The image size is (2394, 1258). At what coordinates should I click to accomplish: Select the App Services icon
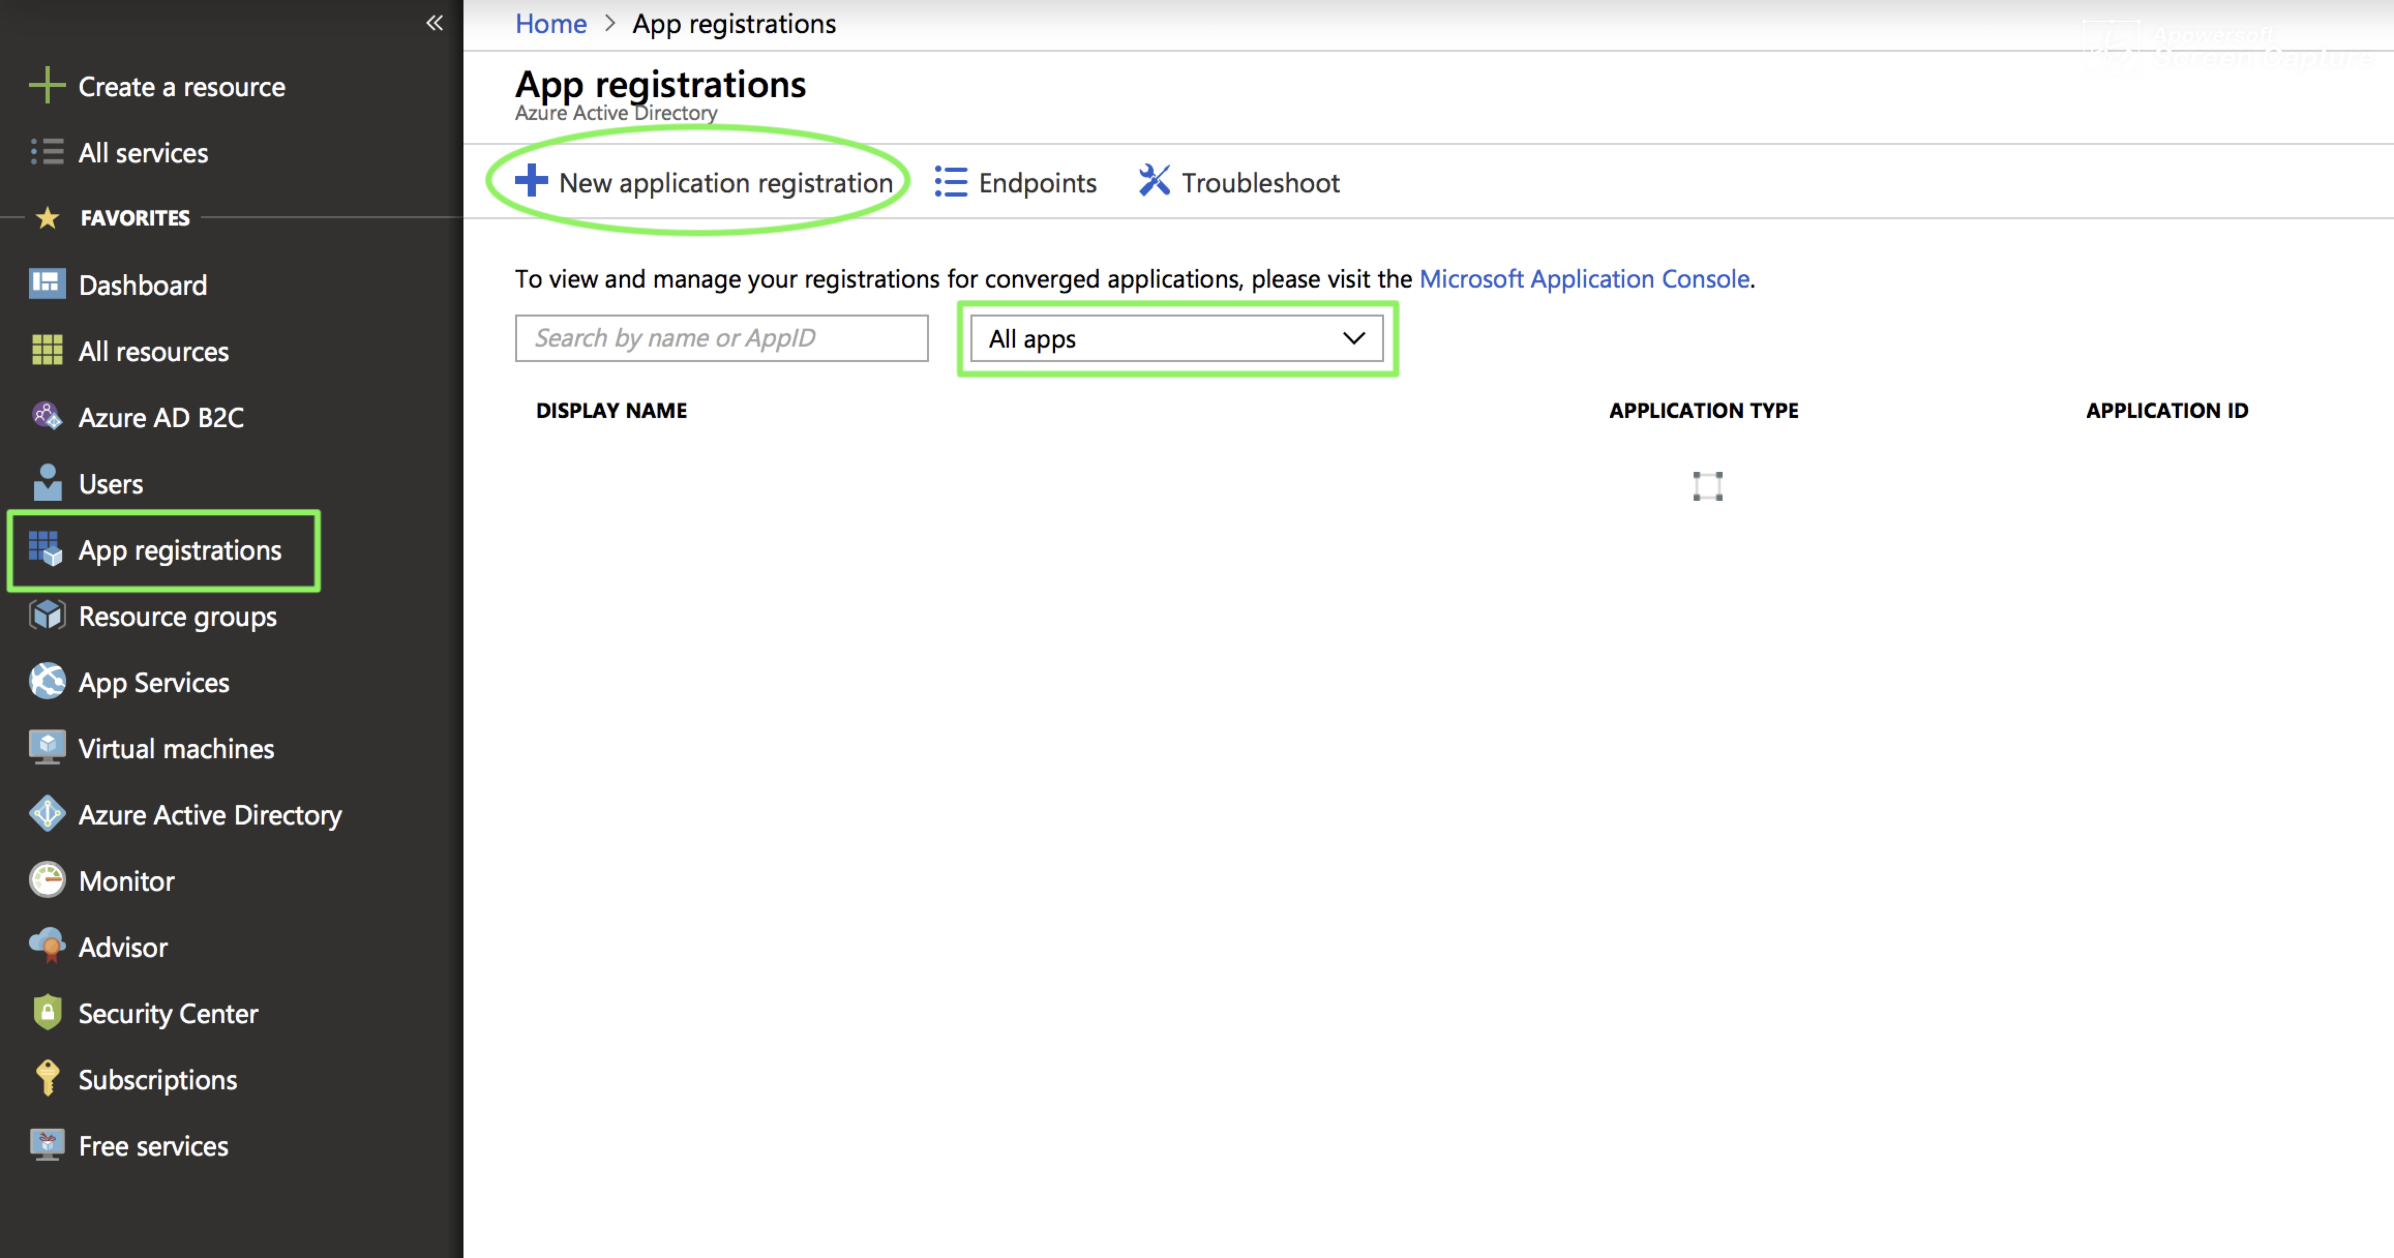[x=48, y=682]
